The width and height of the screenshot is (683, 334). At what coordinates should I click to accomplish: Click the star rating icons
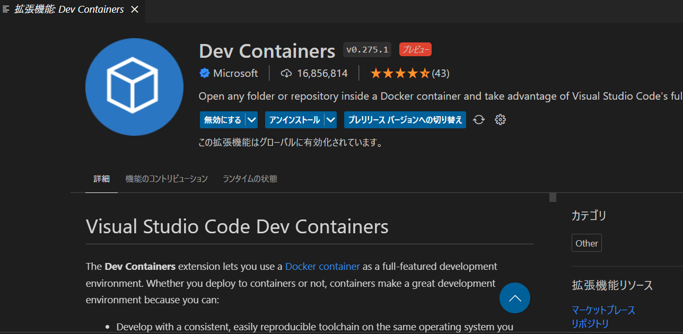click(400, 73)
